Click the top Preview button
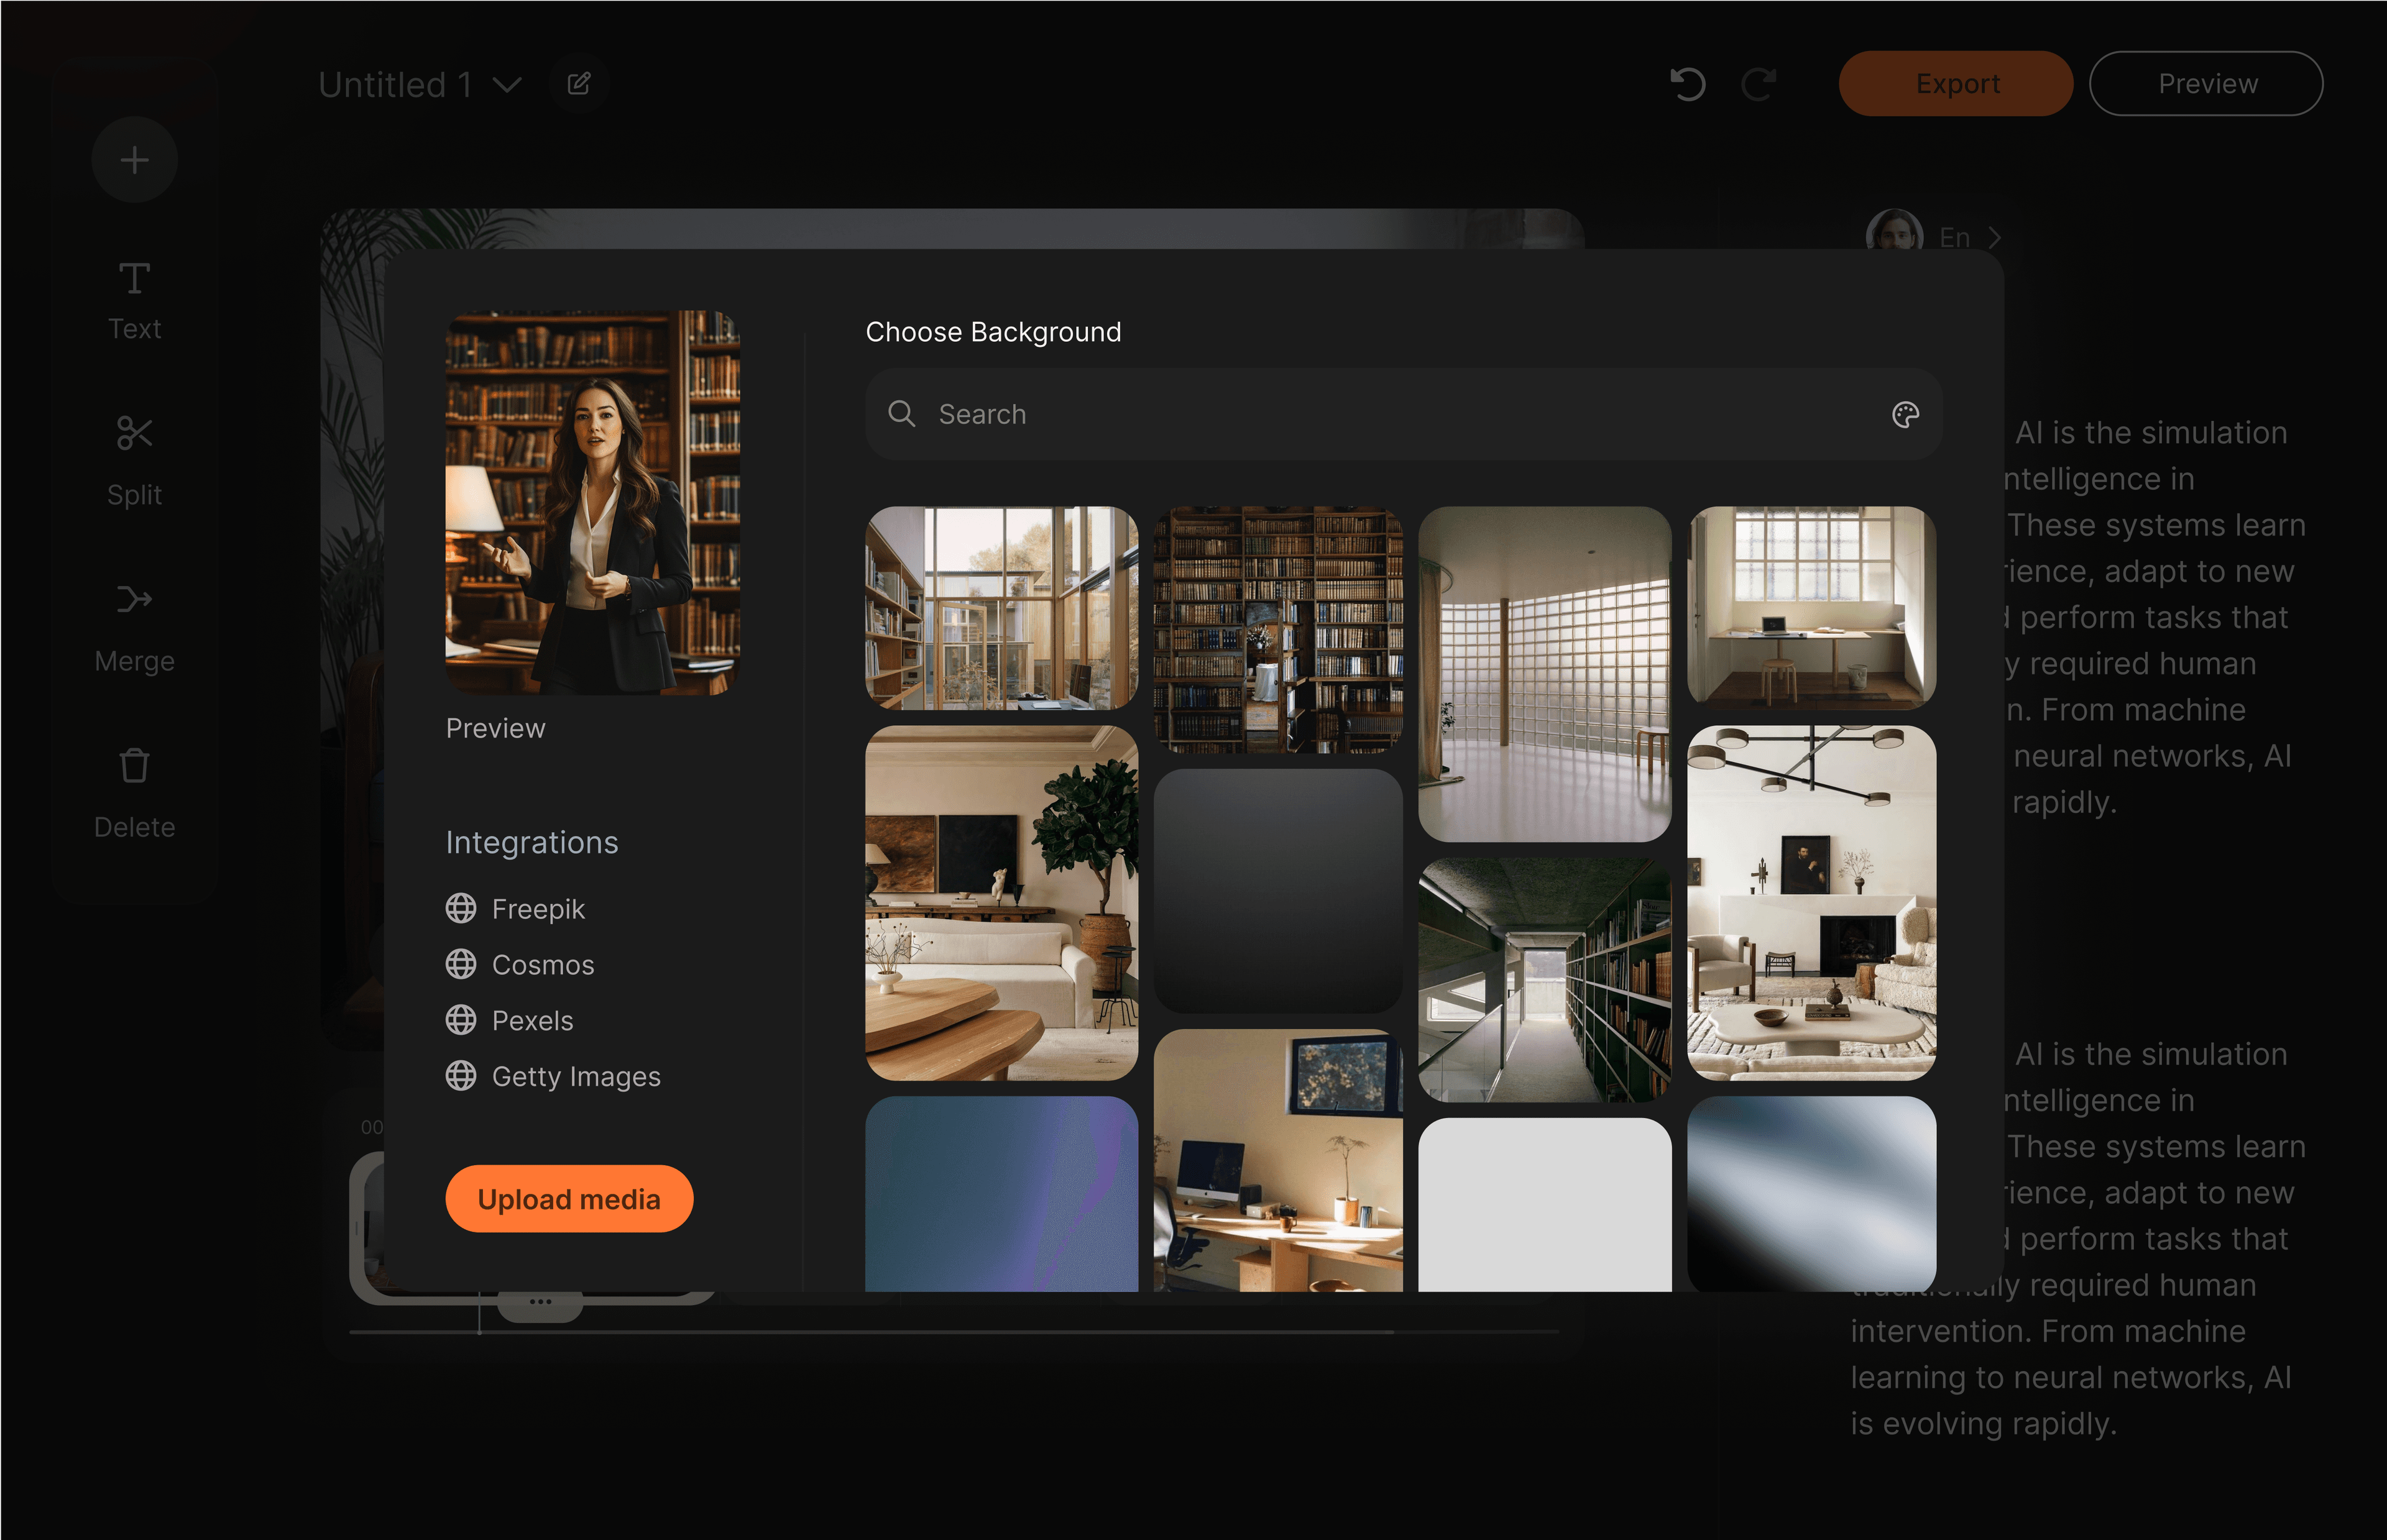The width and height of the screenshot is (2387, 1540). coord(2206,84)
